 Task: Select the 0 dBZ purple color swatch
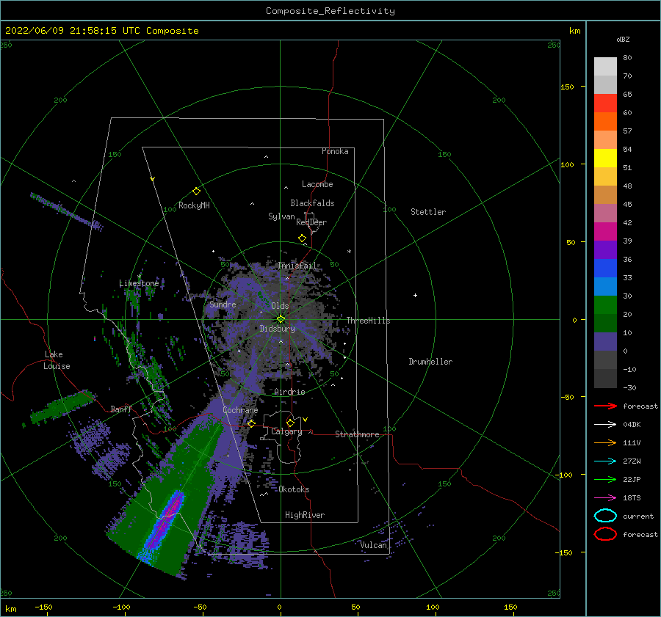click(605, 341)
